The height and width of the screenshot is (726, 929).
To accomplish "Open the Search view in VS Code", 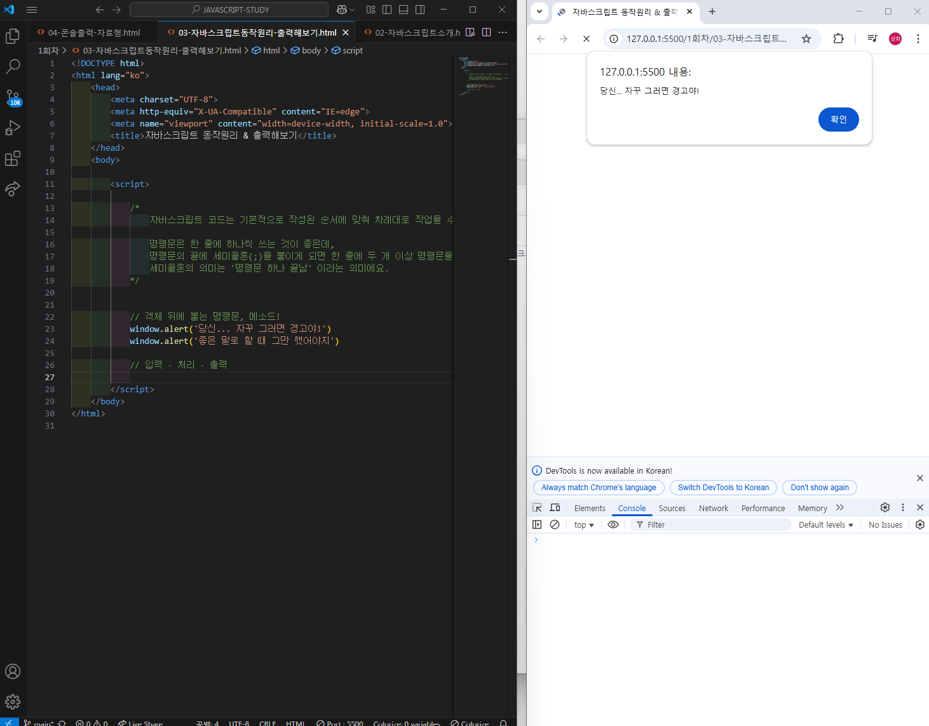I will tap(13, 66).
